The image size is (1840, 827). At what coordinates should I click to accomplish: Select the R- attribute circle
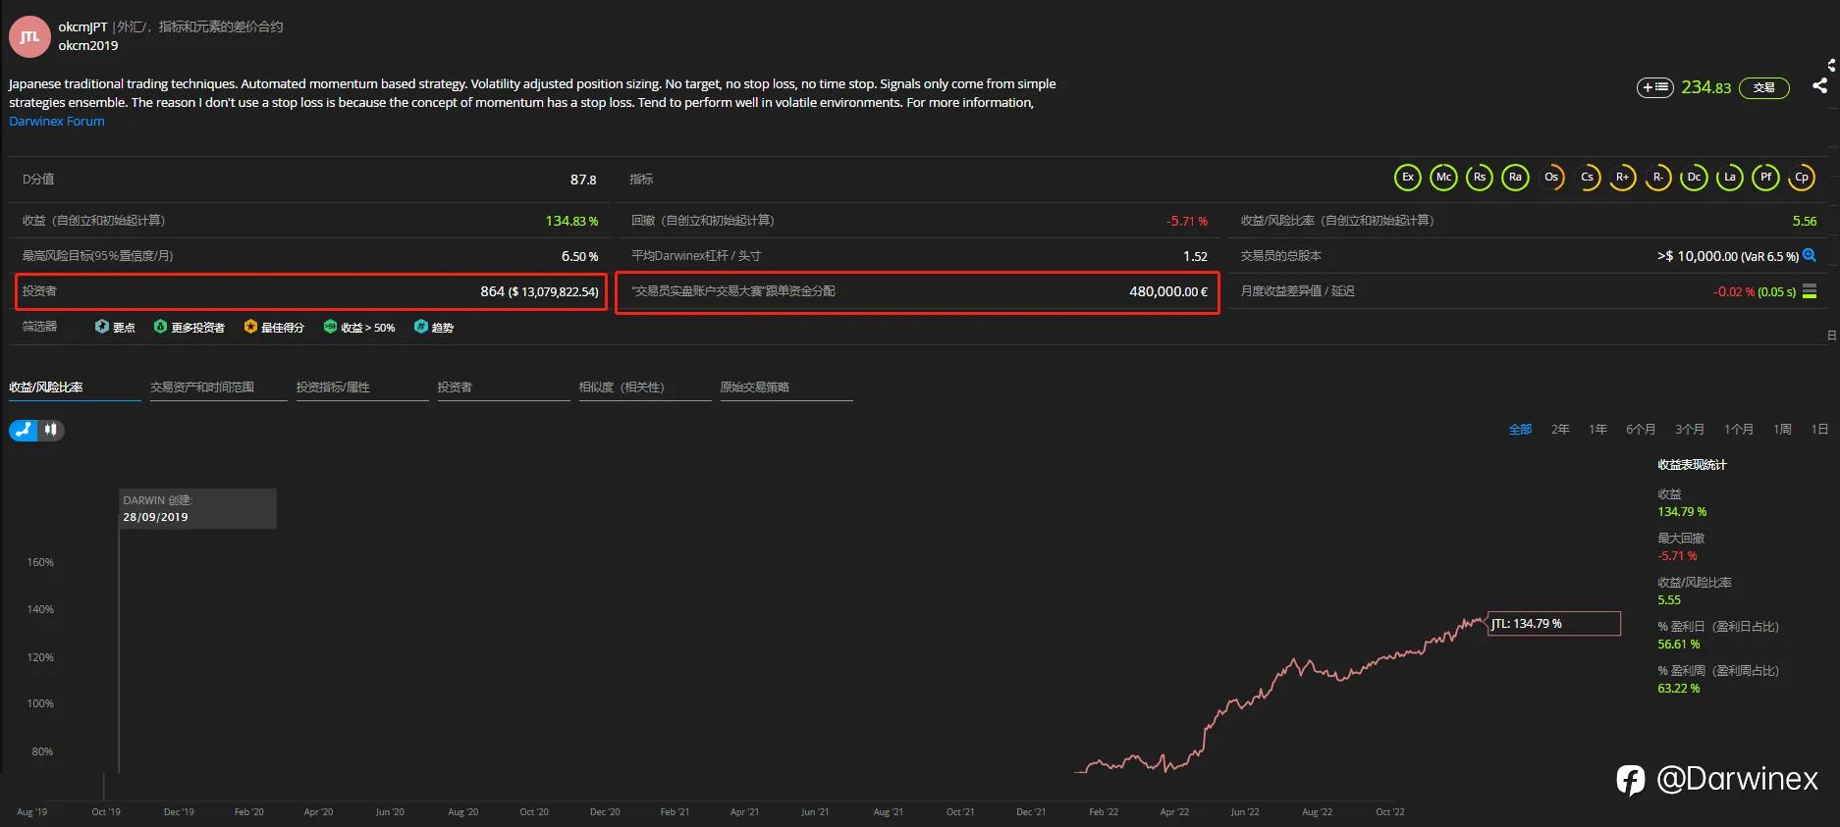(x=1658, y=178)
